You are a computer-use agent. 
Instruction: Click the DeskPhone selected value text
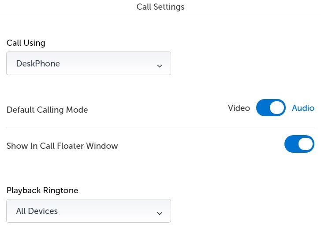pos(38,63)
